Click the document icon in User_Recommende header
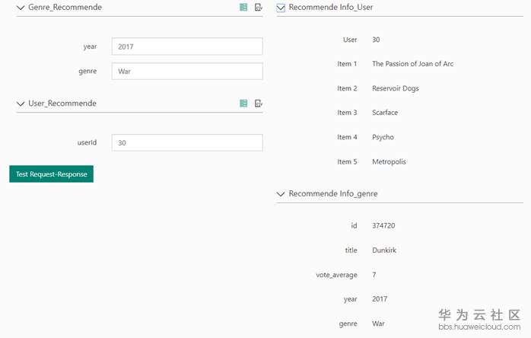 [x=259, y=104]
